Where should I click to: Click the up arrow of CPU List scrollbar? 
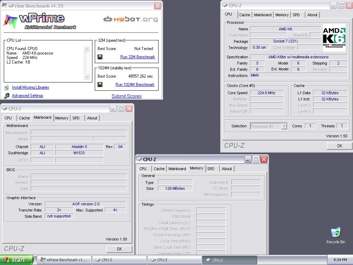tap(87, 49)
